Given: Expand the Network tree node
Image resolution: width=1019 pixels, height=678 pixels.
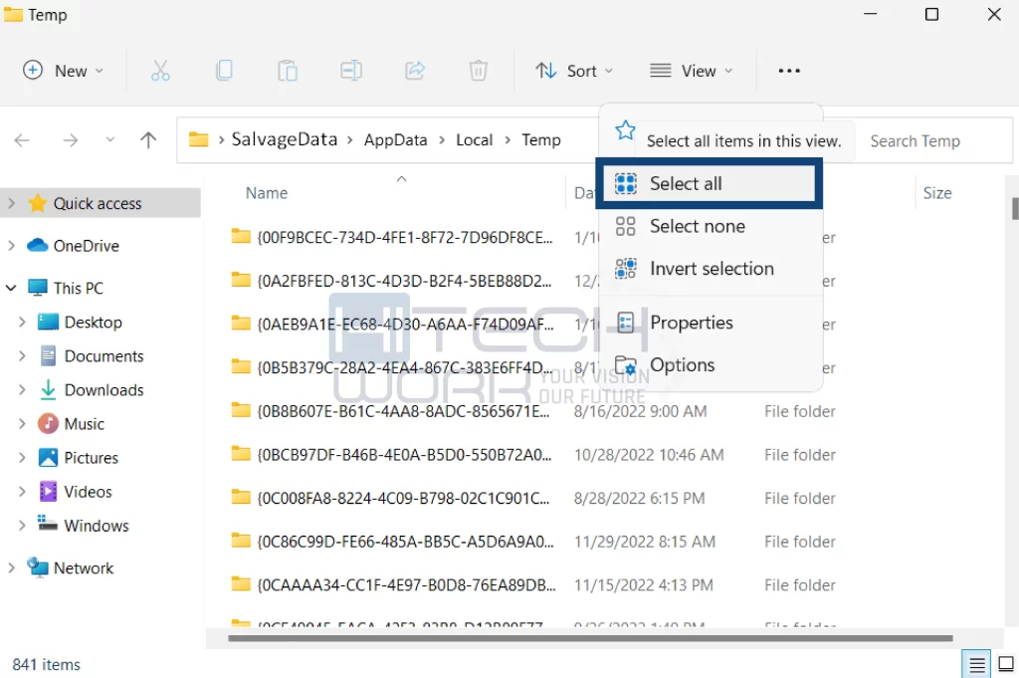Looking at the screenshot, I should coord(11,567).
